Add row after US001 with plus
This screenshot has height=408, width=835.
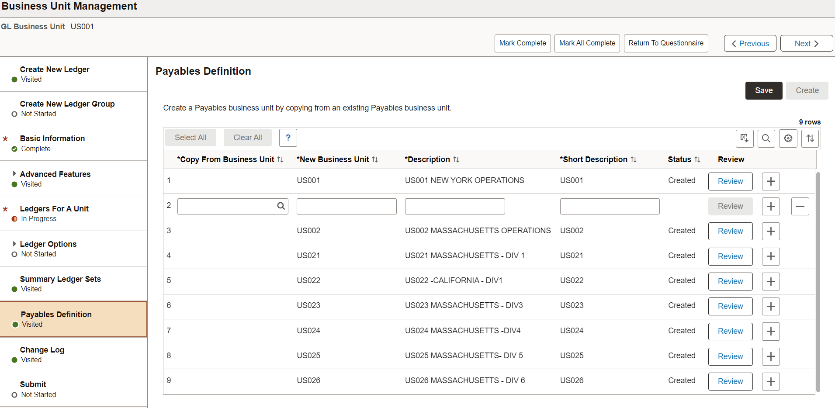point(771,181)
